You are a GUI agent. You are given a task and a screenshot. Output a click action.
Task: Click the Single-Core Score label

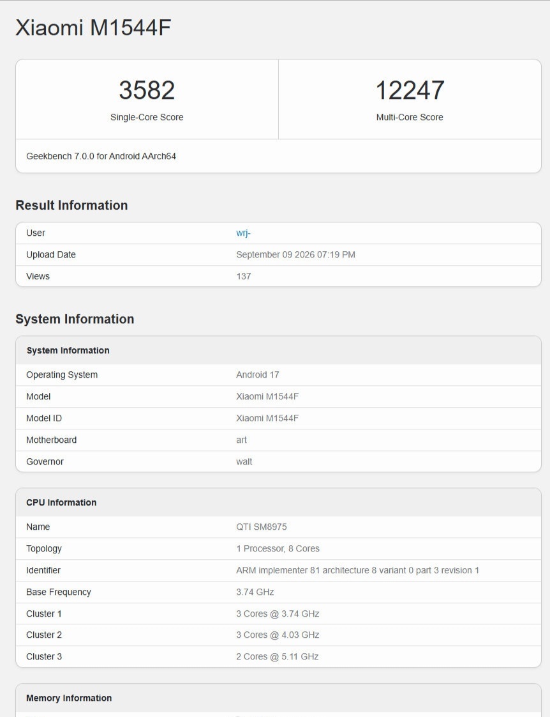[x=147, y=117]
